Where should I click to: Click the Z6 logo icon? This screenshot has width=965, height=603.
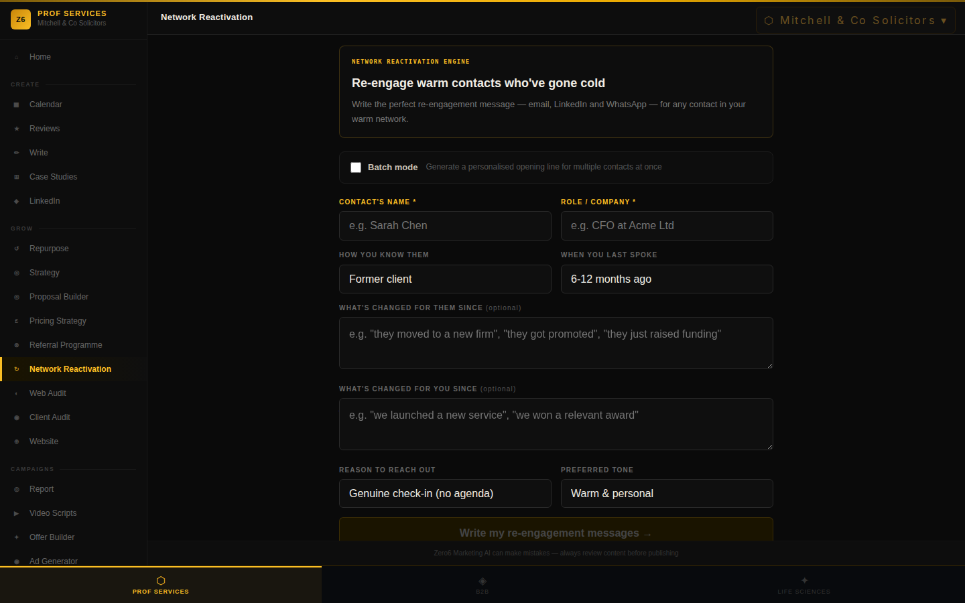21,19
